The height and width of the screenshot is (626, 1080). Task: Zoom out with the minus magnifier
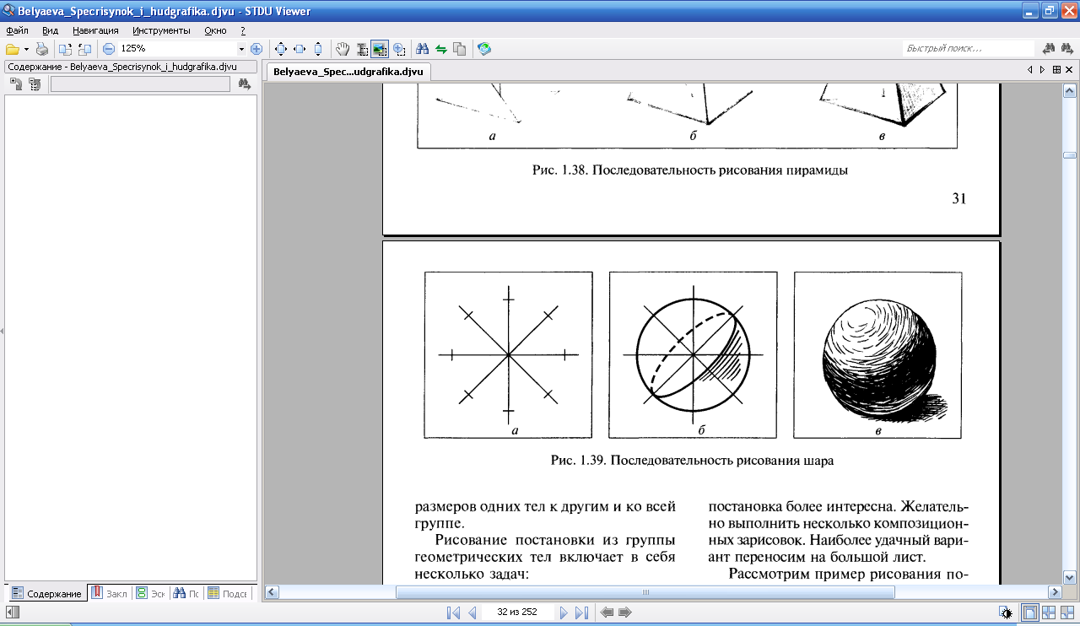coord(108,49)
